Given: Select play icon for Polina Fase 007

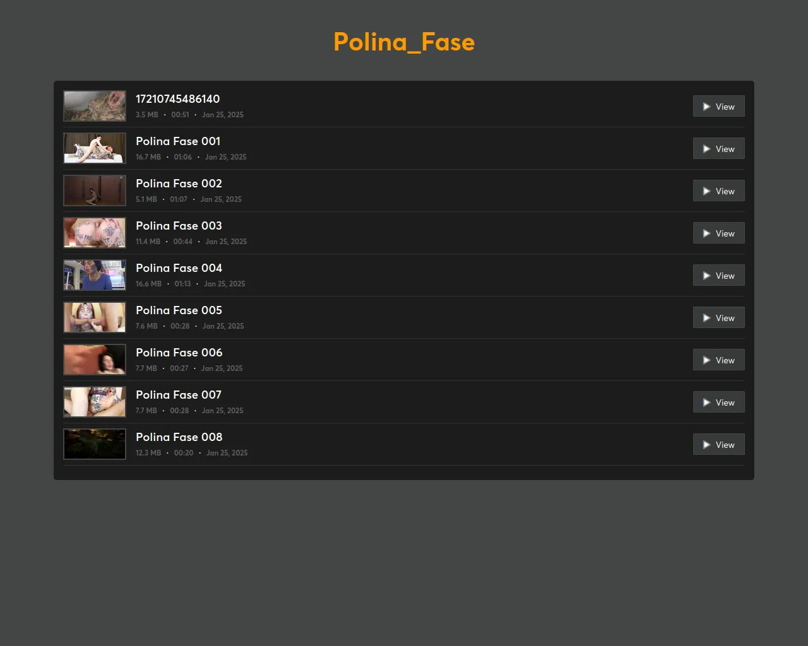Looking at the screenshot, I should click(x=706, y=402).
